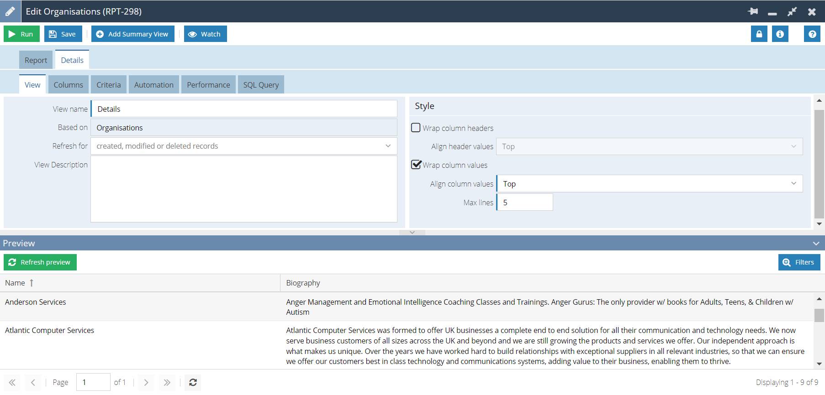Collapse the Preview panel chevron
The image size is (825, 395).
[x=816, y=243]
